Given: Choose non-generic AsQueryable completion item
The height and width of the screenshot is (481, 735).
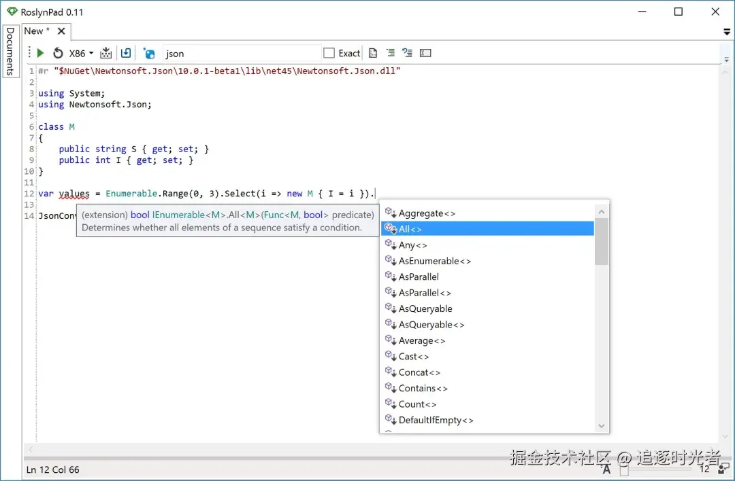Looking at the screenshot, I should pyautogui.click(x=487, y=308).
